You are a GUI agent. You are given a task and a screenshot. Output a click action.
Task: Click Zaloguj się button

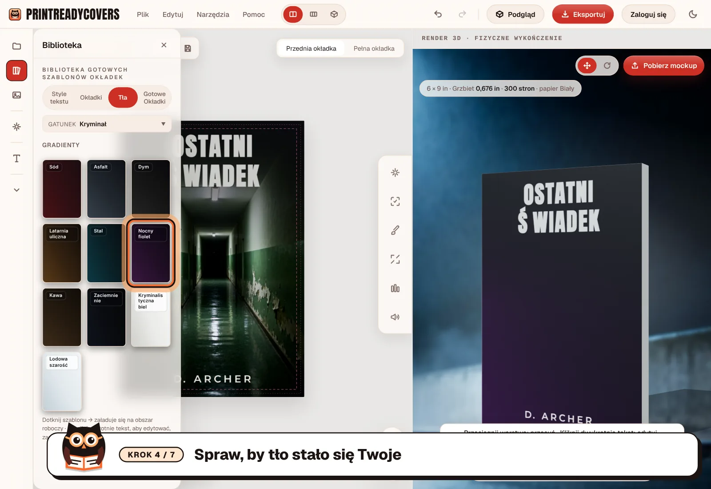pyautogui.click(x=648, y=14)
